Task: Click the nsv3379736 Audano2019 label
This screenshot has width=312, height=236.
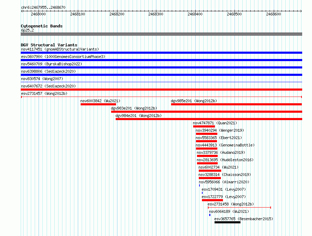Action: [x=221, y=152]
